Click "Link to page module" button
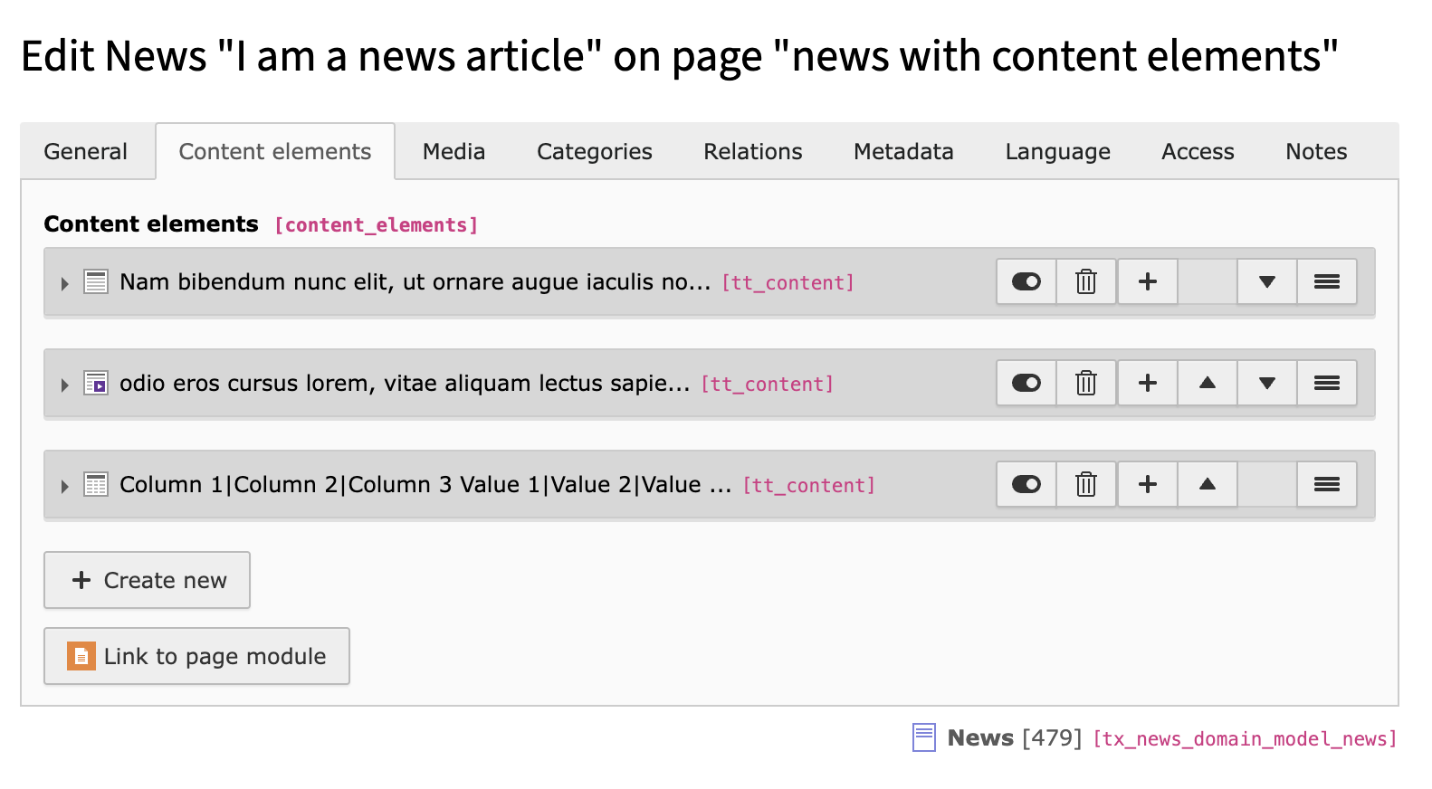Screen dimensions: 1432x789 click(x=196, y=656)
